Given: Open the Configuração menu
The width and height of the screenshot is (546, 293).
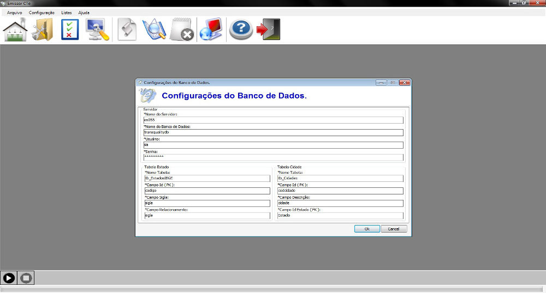Looking at the screenshot, I should pos(41,12).
